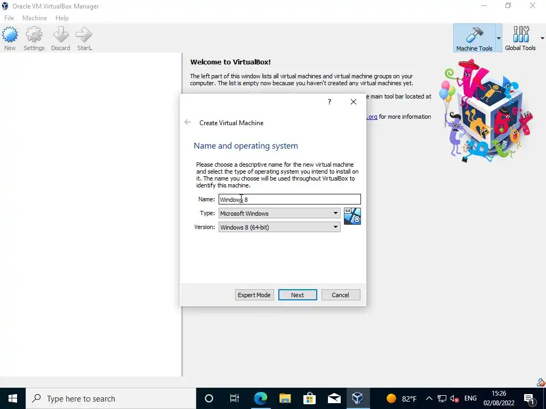The image size is (546, 409).
Task: Open the notification center icon
Action: coord(529,398)
